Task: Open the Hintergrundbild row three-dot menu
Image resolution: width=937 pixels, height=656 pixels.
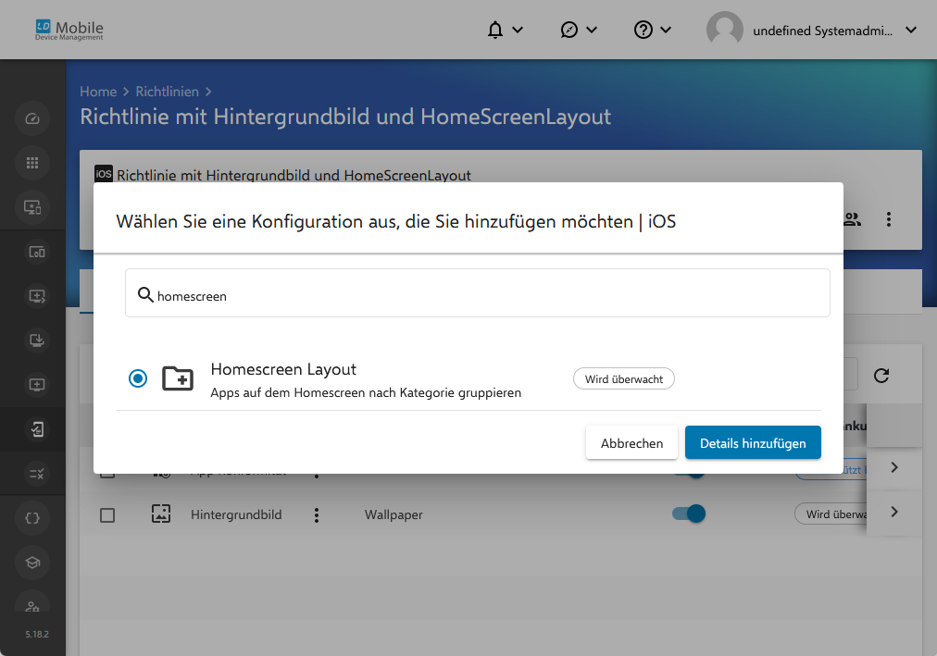Action: 317,515
